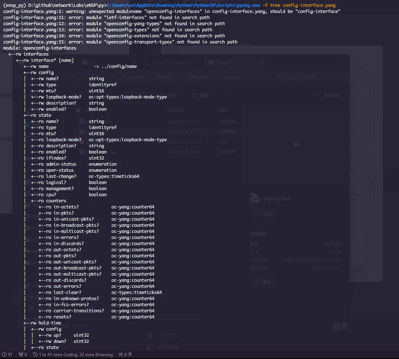This screenshot has height=359, width=399.
Task: Open the pyang.exe path link in terminal
Action: [x=183, y=5]
